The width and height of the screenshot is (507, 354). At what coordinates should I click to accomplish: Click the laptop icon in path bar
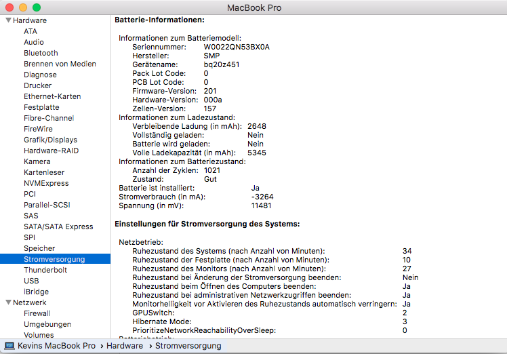pyautogui.click(x=9, y=346)
